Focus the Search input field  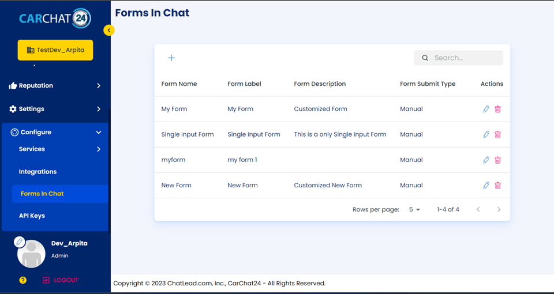coord(465,58)
